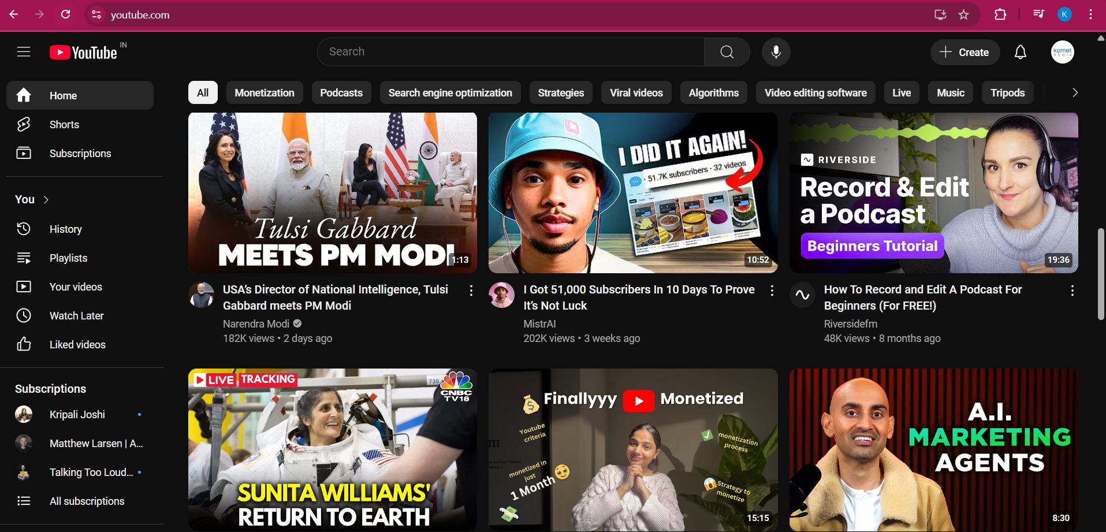1106x532 pixels.
Task: Click the magnifier search button
Action: 727,52
